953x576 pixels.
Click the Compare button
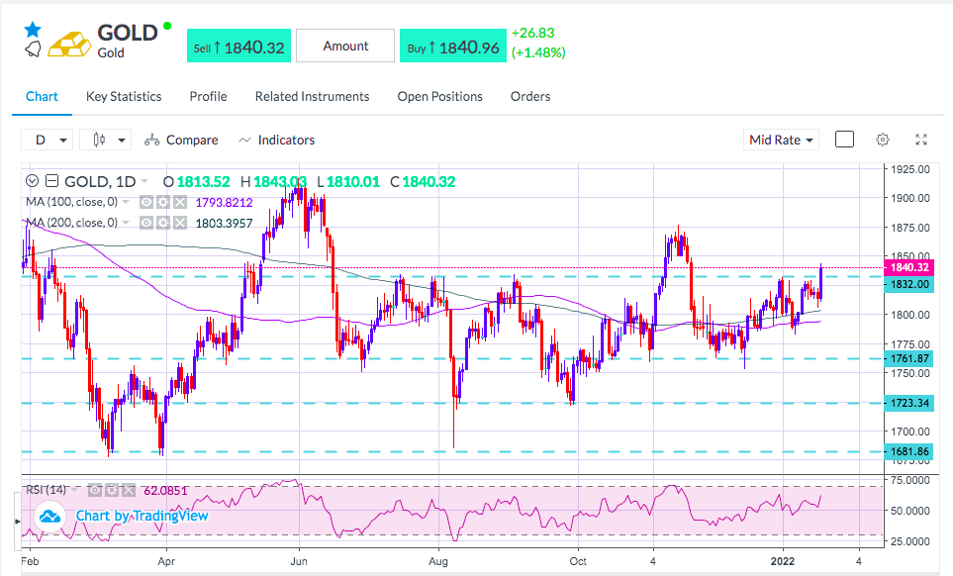pos(181,141)
